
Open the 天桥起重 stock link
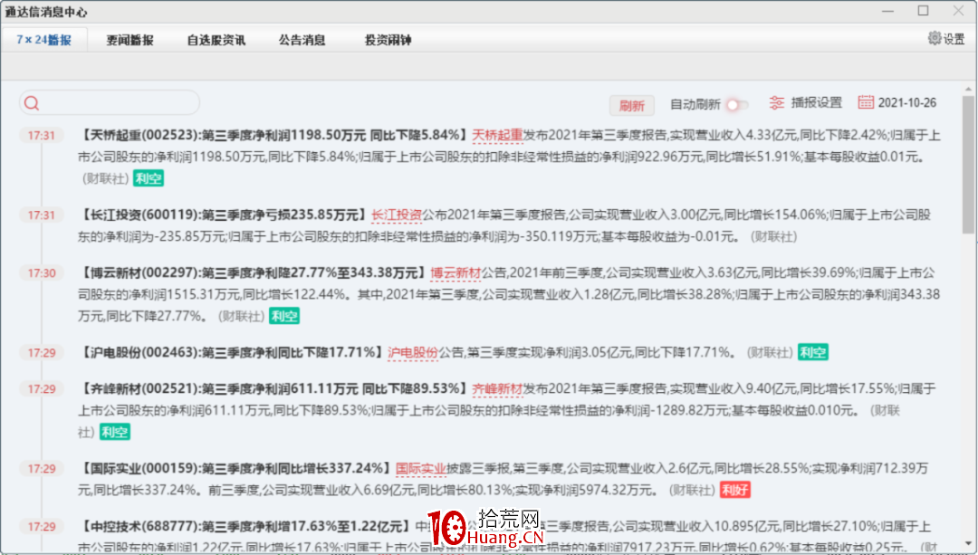tap(497, 135)
